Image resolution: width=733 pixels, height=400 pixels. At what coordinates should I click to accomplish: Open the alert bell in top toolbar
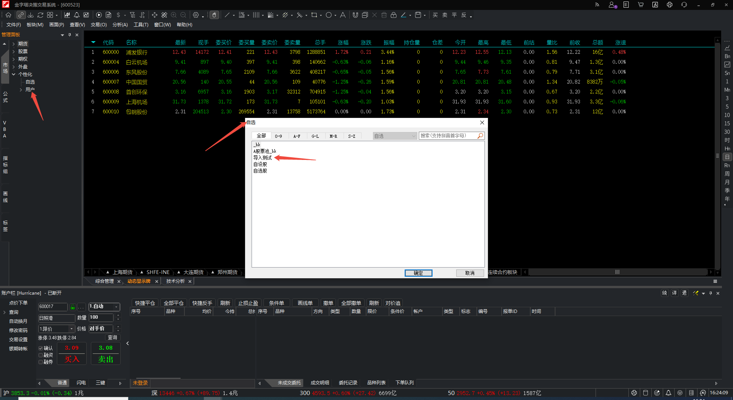[x=77, y=15]
